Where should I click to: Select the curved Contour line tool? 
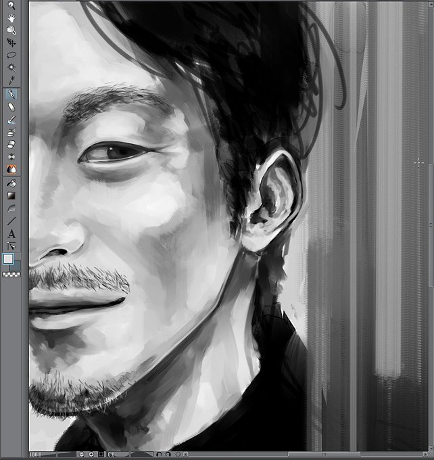click(x=11, y=208)
